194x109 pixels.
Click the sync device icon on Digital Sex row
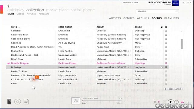pos(166,51)
